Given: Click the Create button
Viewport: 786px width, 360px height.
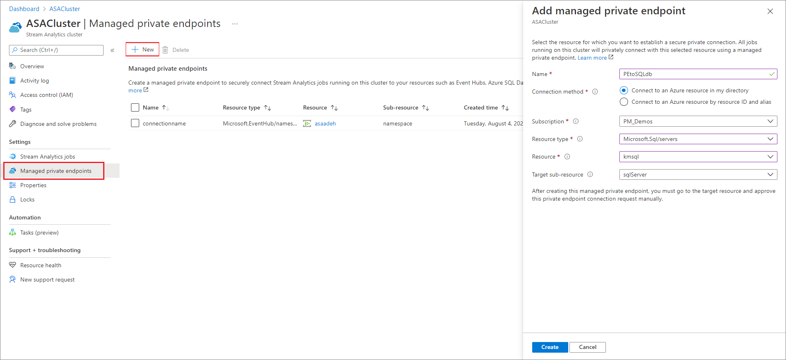Looking at the screenshot, I should click(x=550, y=347).
